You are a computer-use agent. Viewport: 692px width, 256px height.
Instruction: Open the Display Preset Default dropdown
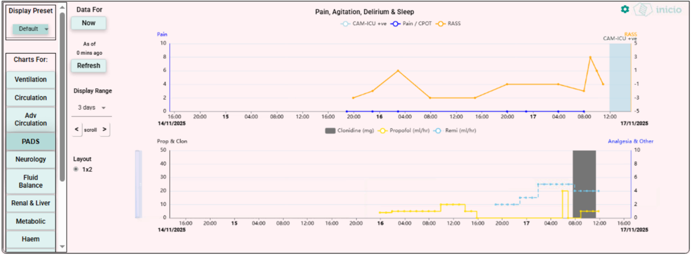click(x=31, y=29)
